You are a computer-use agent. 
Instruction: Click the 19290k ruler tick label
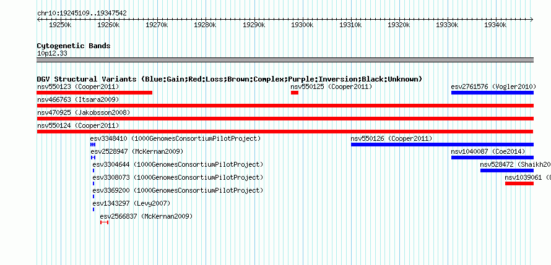(254, 25)
